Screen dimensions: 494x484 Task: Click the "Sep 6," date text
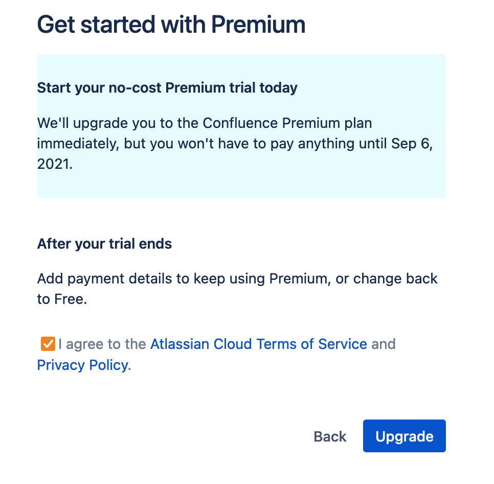coord(412,144)
